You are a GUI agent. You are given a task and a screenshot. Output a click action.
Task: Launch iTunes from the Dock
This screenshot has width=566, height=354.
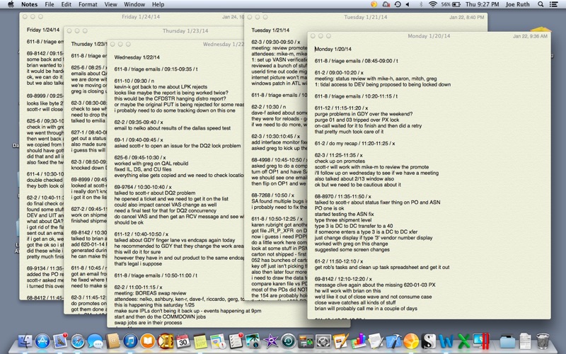[x=130, y=341]
